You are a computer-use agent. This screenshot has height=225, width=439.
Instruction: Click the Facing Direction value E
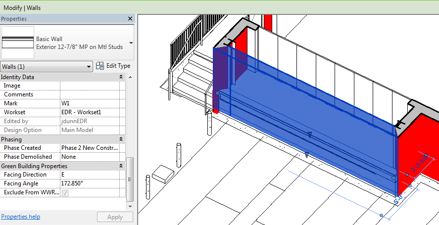(90, 175)
